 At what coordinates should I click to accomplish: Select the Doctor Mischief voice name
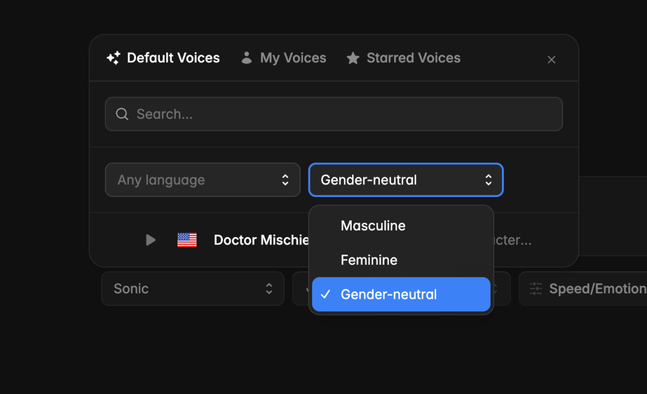coord(261,240)
